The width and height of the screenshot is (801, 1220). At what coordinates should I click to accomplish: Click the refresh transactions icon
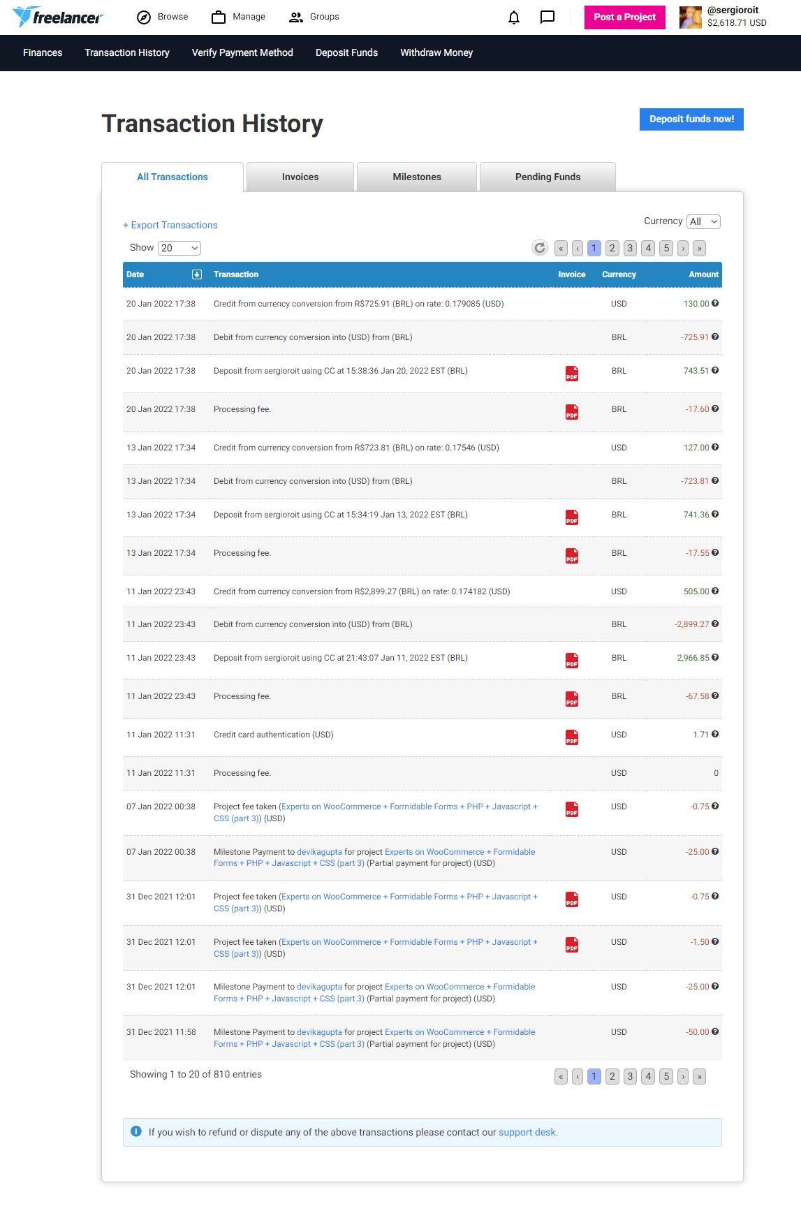(540, 248)
